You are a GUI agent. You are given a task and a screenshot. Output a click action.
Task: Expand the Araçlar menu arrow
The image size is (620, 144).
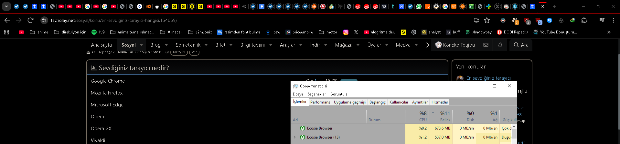pos(301,45)
